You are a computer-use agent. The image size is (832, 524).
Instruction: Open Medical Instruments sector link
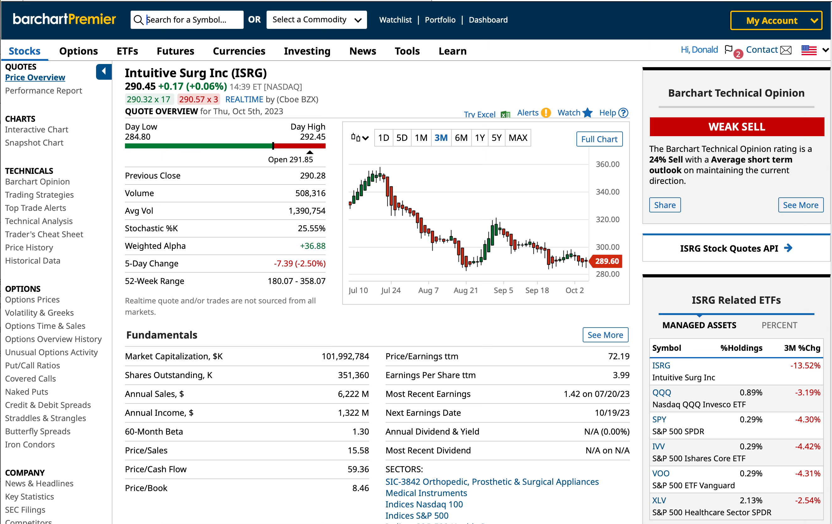[x=426, y=493]
